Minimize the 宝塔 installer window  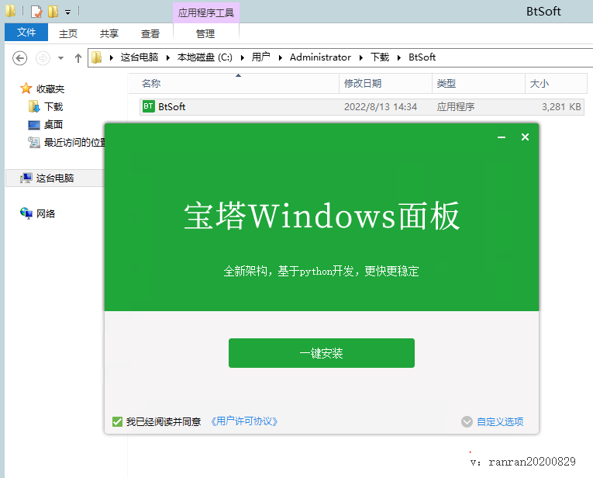(502, 137)
